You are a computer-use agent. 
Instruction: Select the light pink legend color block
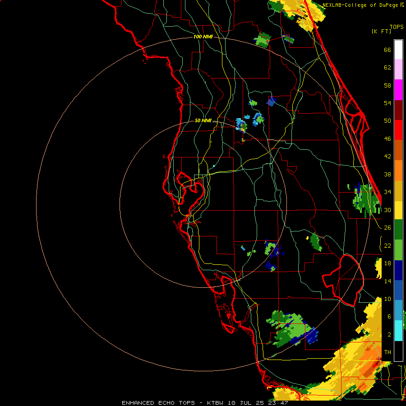(398, 69)
